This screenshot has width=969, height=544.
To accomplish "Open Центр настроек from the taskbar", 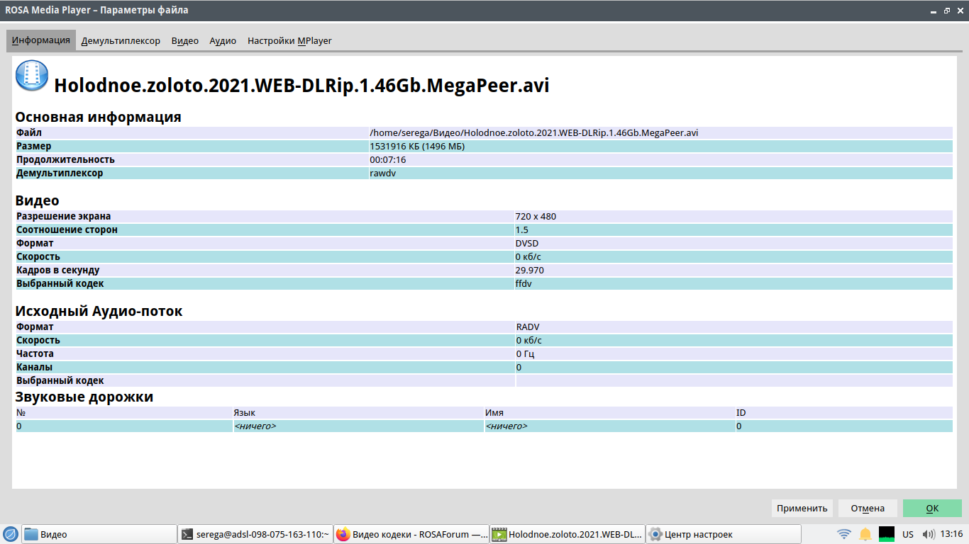I will [x=723, y=534].
